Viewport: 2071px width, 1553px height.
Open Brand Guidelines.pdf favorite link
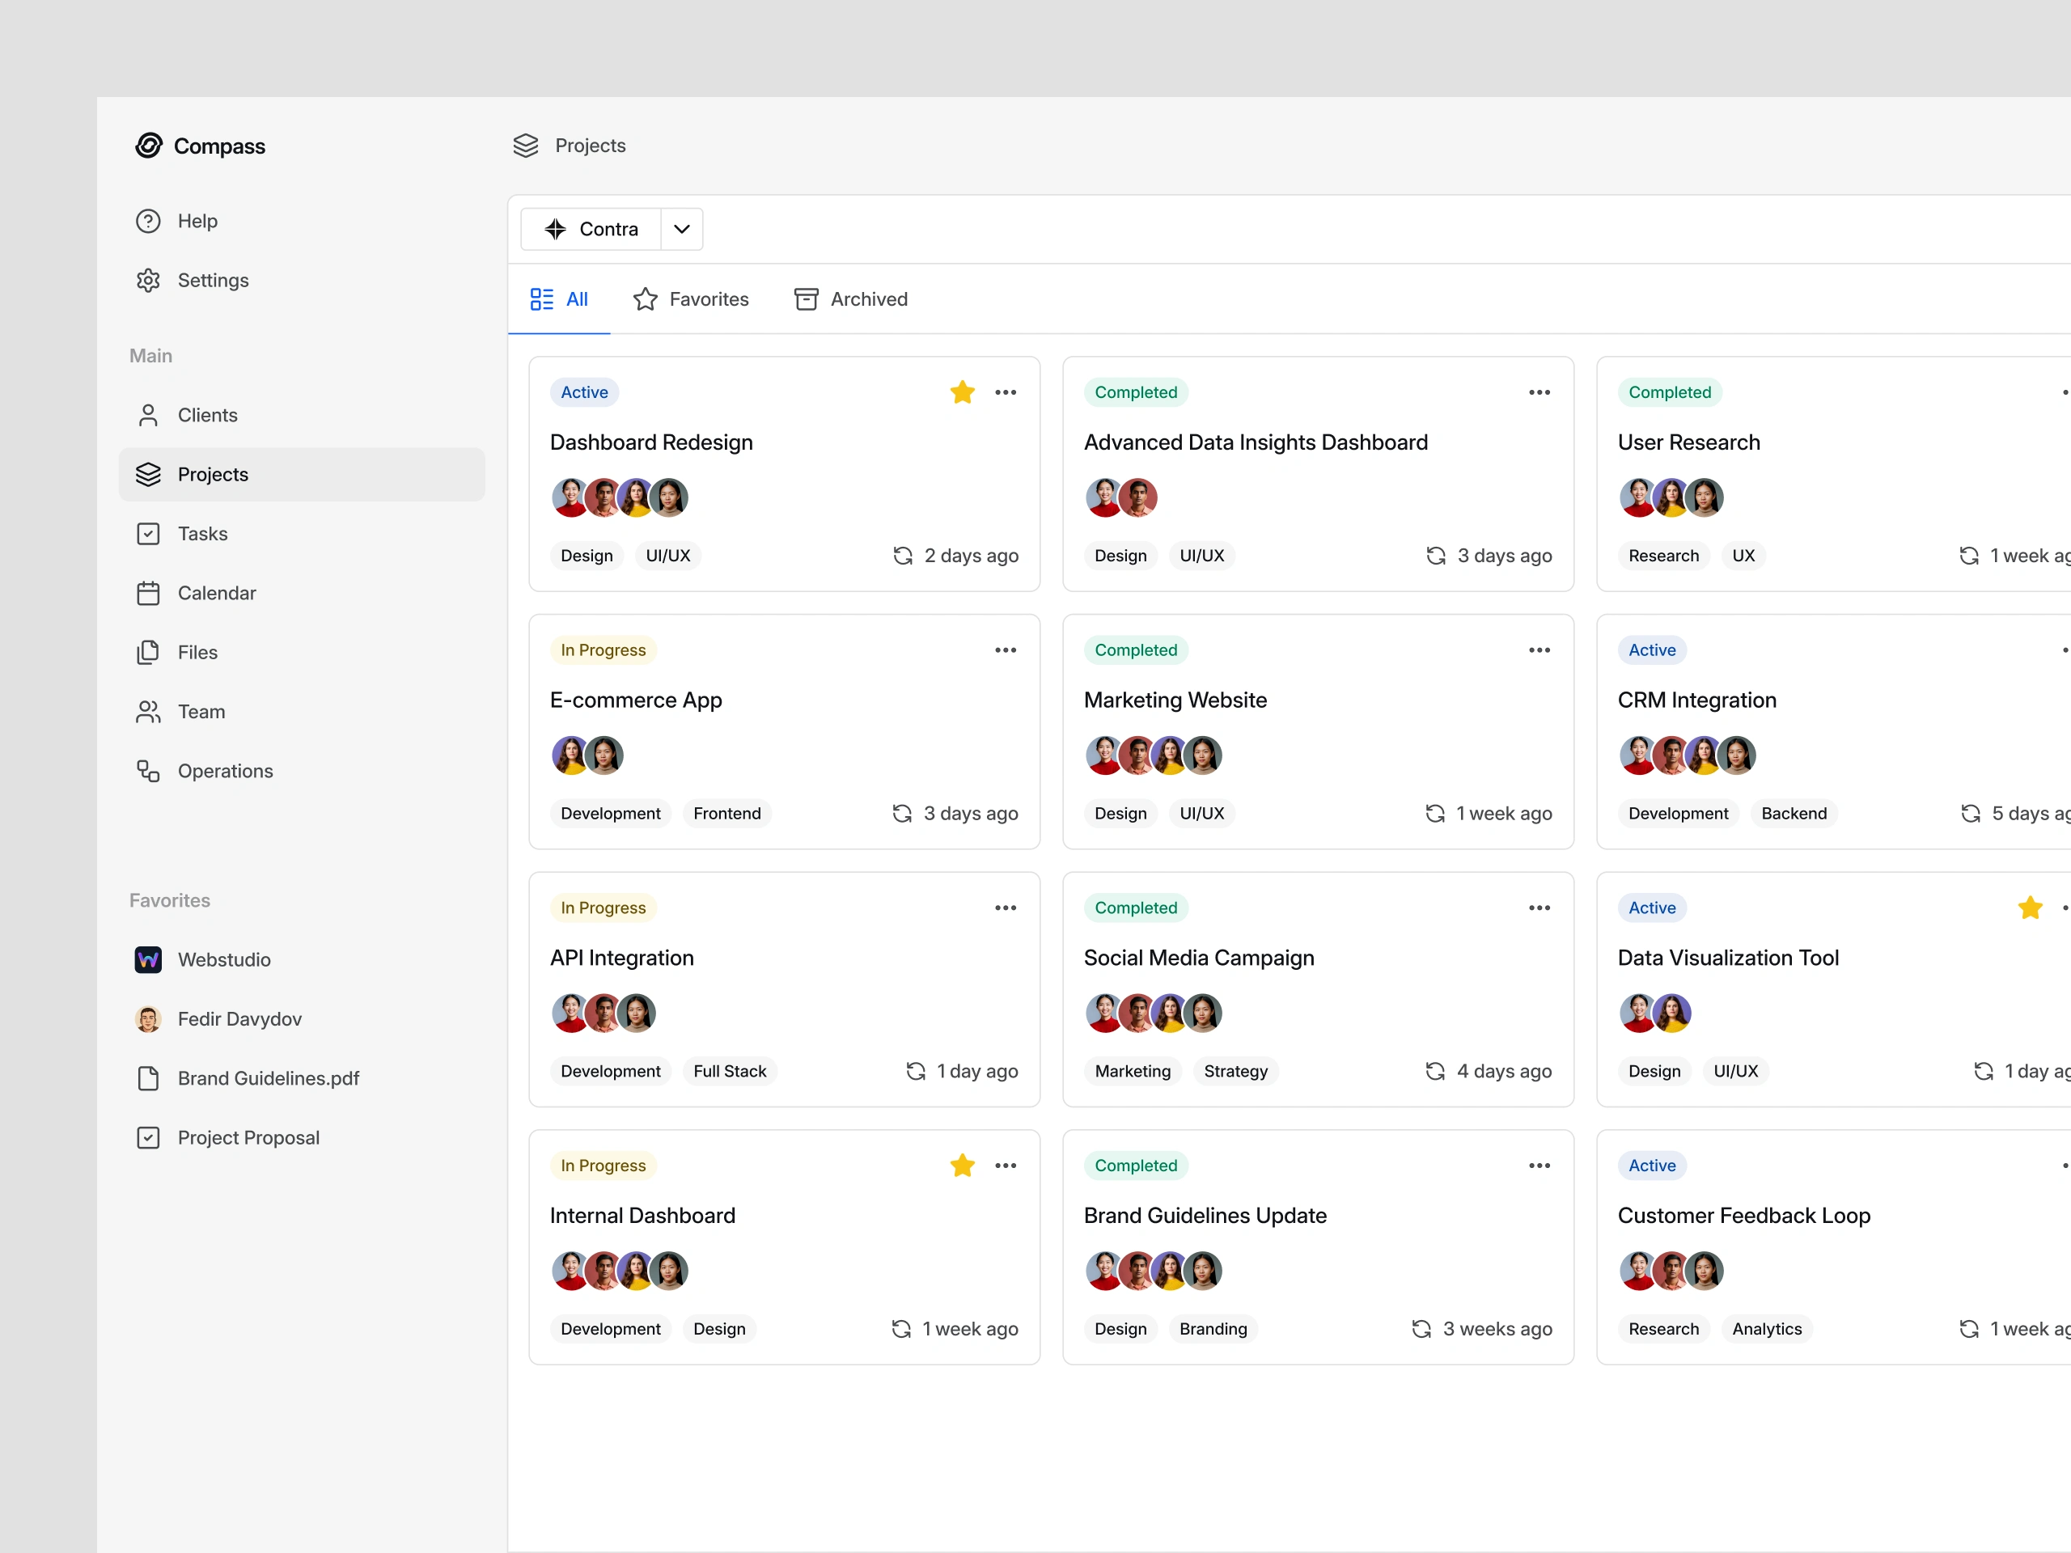pyautogui.click(x=268, y=1078)
